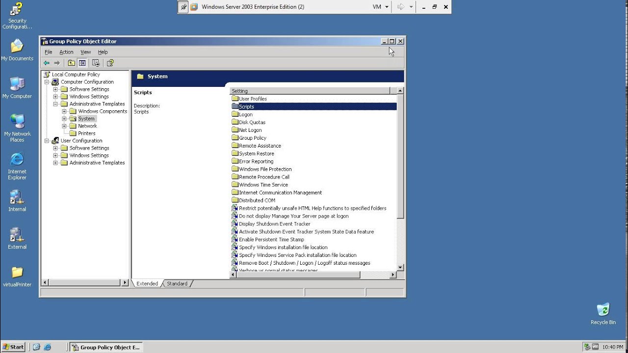Image resolution: width=628 pixels, height=353 pixels.
Task: Open the Security Configuration desktop icon
Action: pos(17,16)
